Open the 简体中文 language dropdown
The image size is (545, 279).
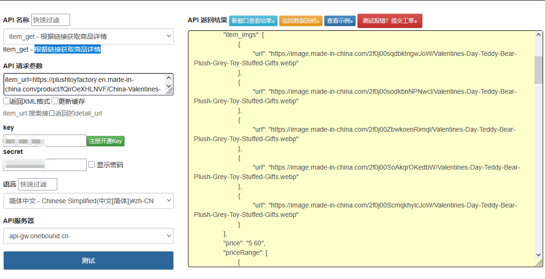click(x=88, y=201)
